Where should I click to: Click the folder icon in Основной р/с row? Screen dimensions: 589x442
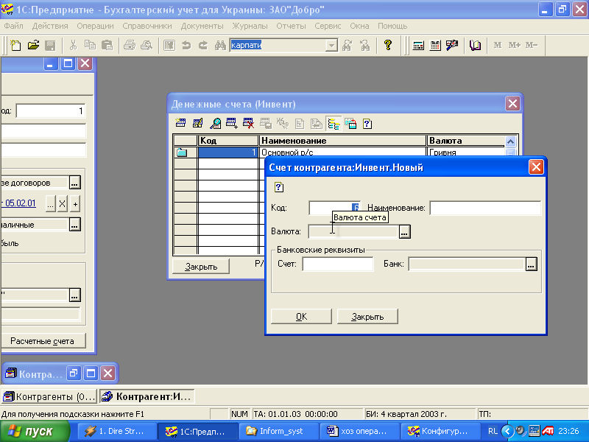[x=182, y=152]
